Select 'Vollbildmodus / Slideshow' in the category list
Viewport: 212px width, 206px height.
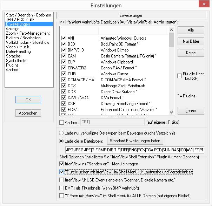(28, 42)
